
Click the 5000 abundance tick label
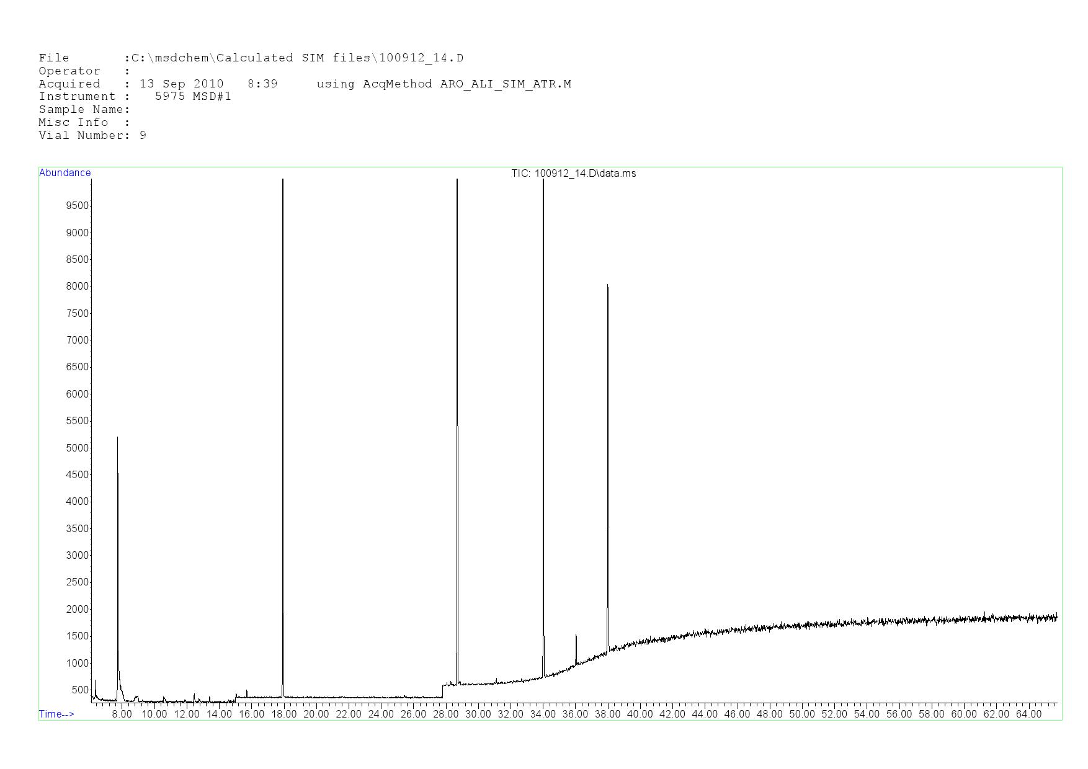pos(78,448)
